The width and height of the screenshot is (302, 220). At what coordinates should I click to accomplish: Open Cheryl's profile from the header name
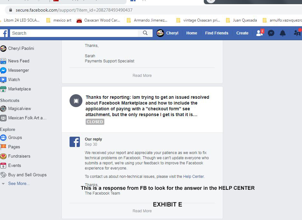(172, 33)
